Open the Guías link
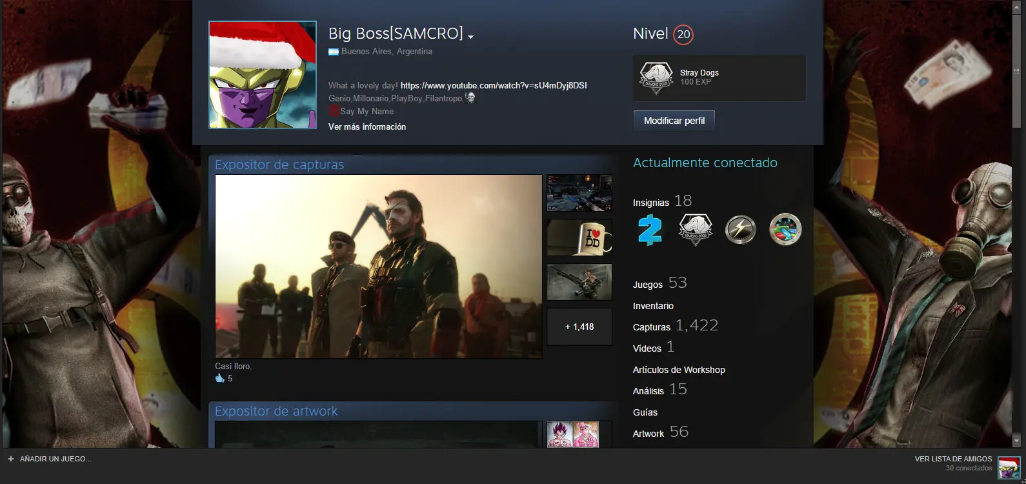 pyautogui.click(x=645, y=412)
